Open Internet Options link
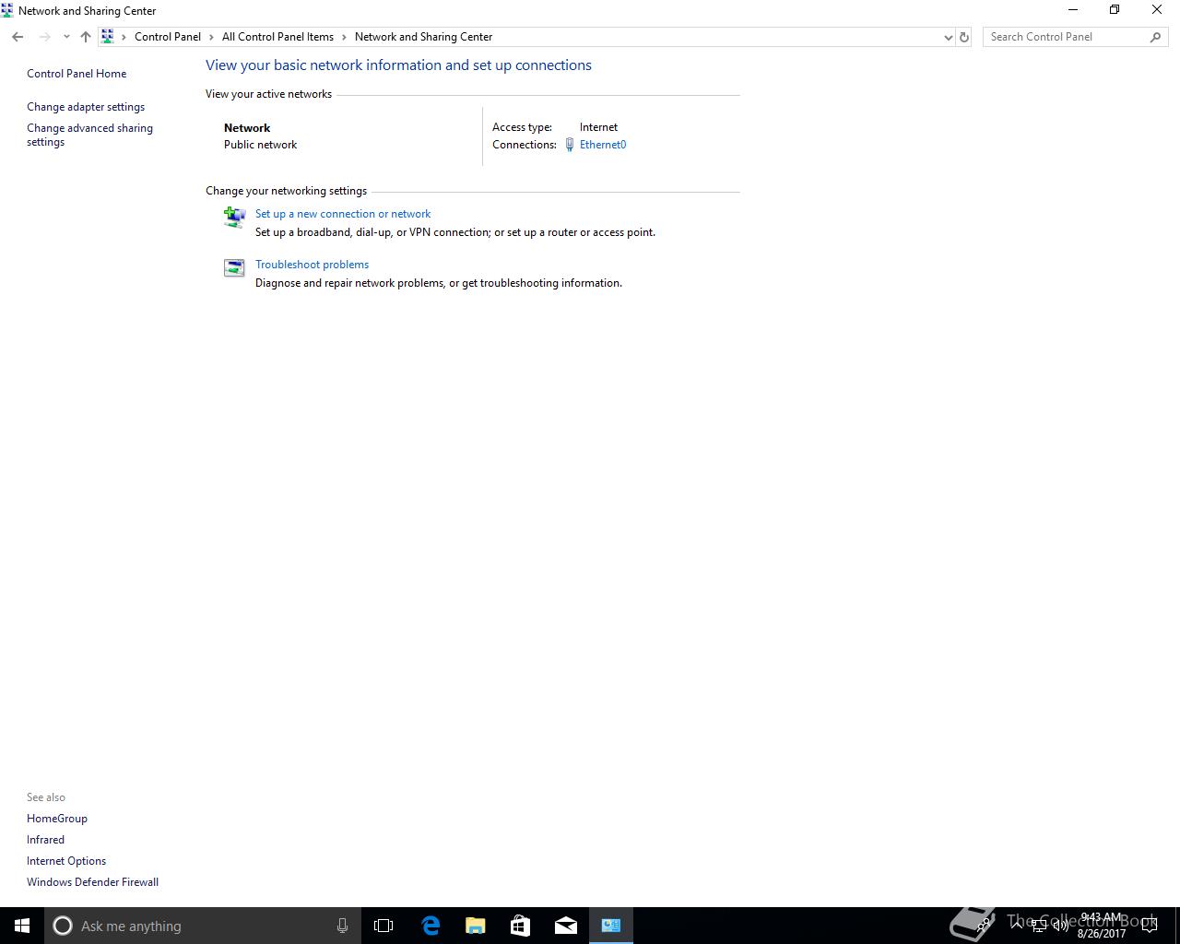The height and width of the screenshot is (944, 1180). point(66,861)
